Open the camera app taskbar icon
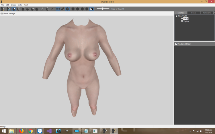The image size is (215, 134). pos(58,131)
